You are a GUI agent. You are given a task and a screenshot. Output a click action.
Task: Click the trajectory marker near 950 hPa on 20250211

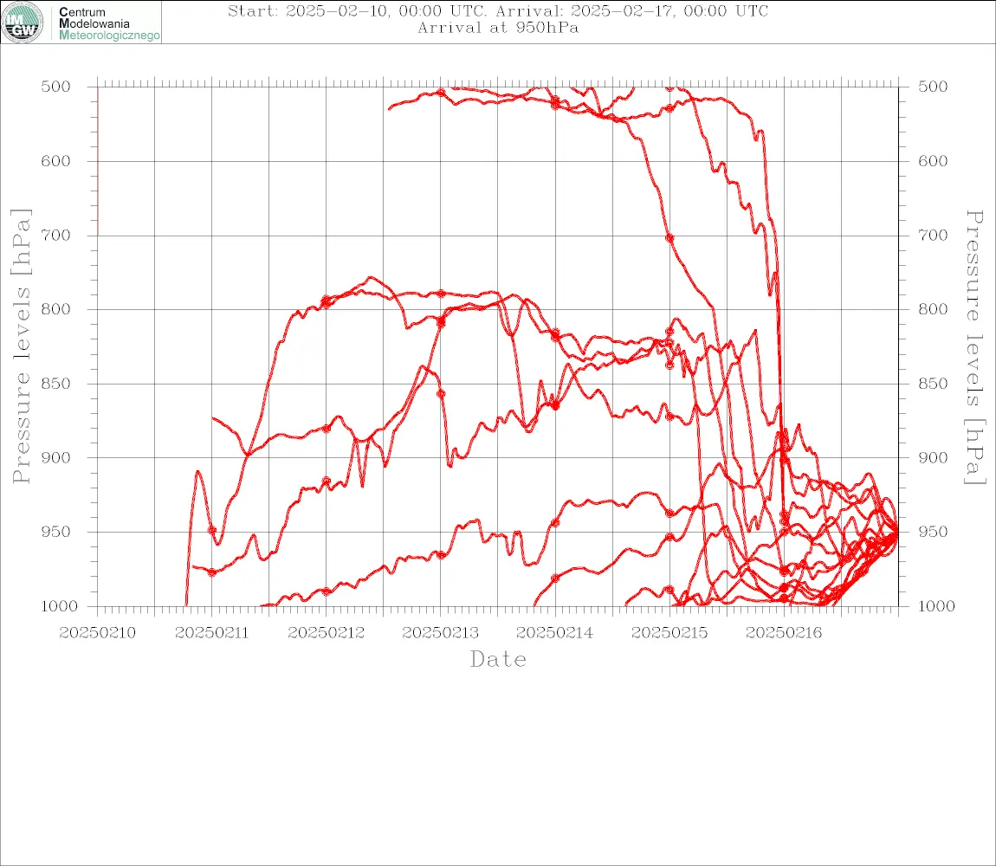[x=212, y=530]
